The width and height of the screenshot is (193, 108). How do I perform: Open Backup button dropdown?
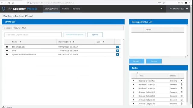pyautogui.click(x=137, y=61)
